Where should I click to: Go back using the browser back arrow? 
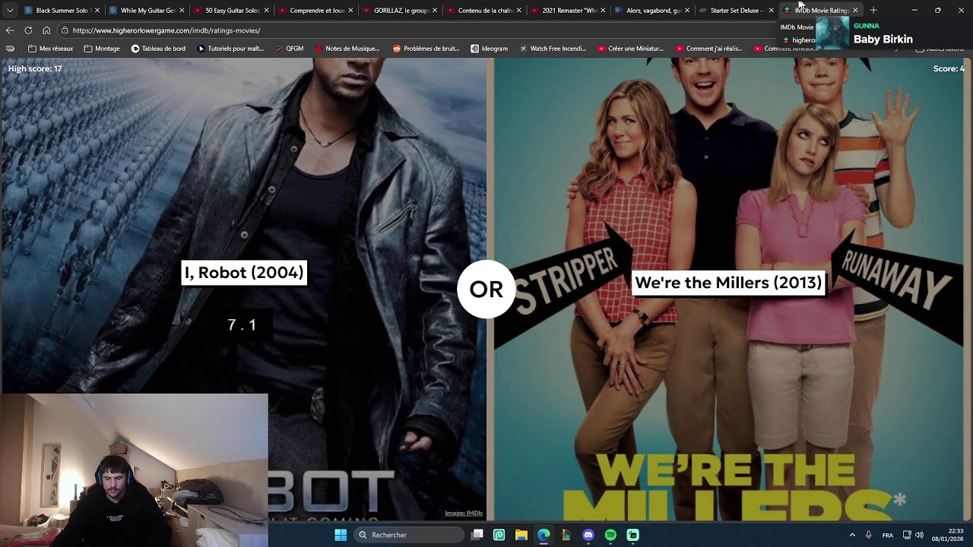point(10,30)
